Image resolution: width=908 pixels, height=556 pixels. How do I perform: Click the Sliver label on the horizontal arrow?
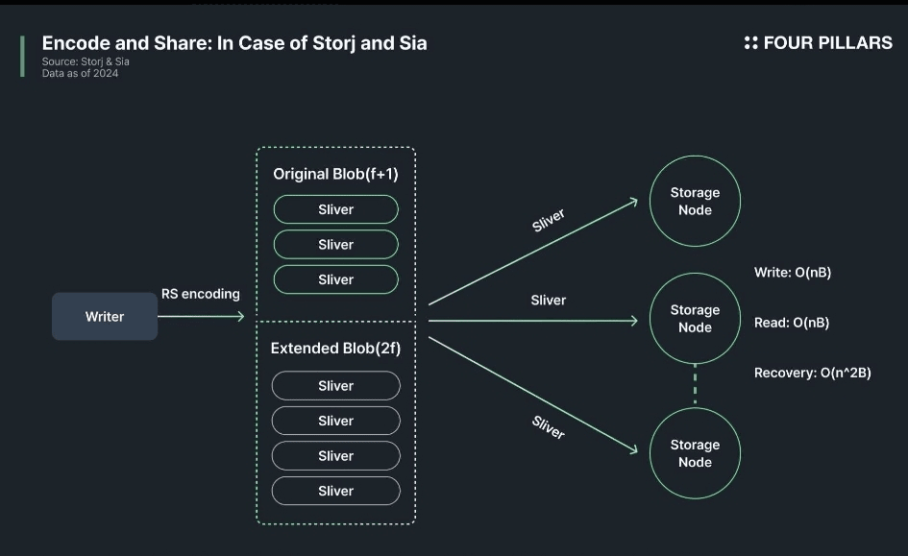tap(549, 301)
